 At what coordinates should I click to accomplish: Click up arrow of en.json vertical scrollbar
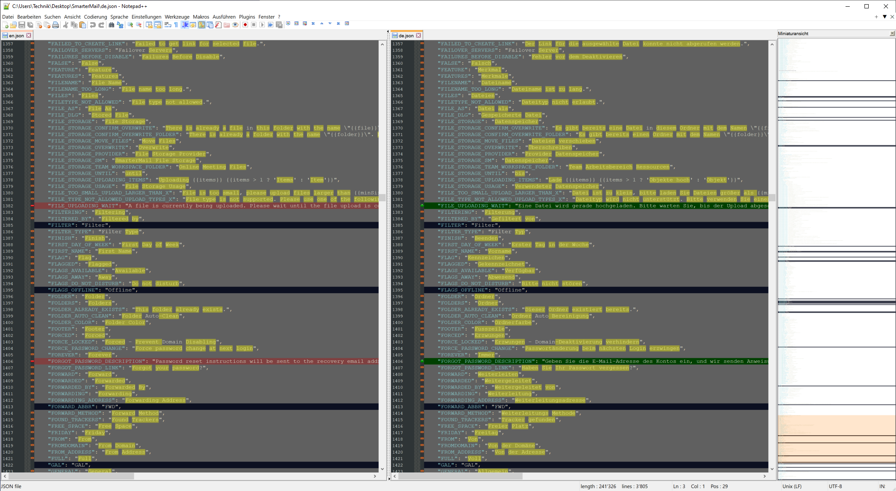coord(382,44)
